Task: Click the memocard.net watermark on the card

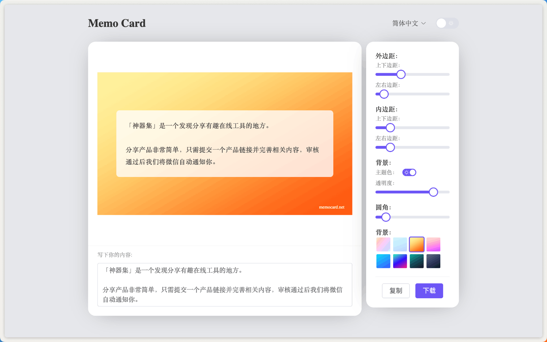Action: pyautogui.click(x=331, y=207)
